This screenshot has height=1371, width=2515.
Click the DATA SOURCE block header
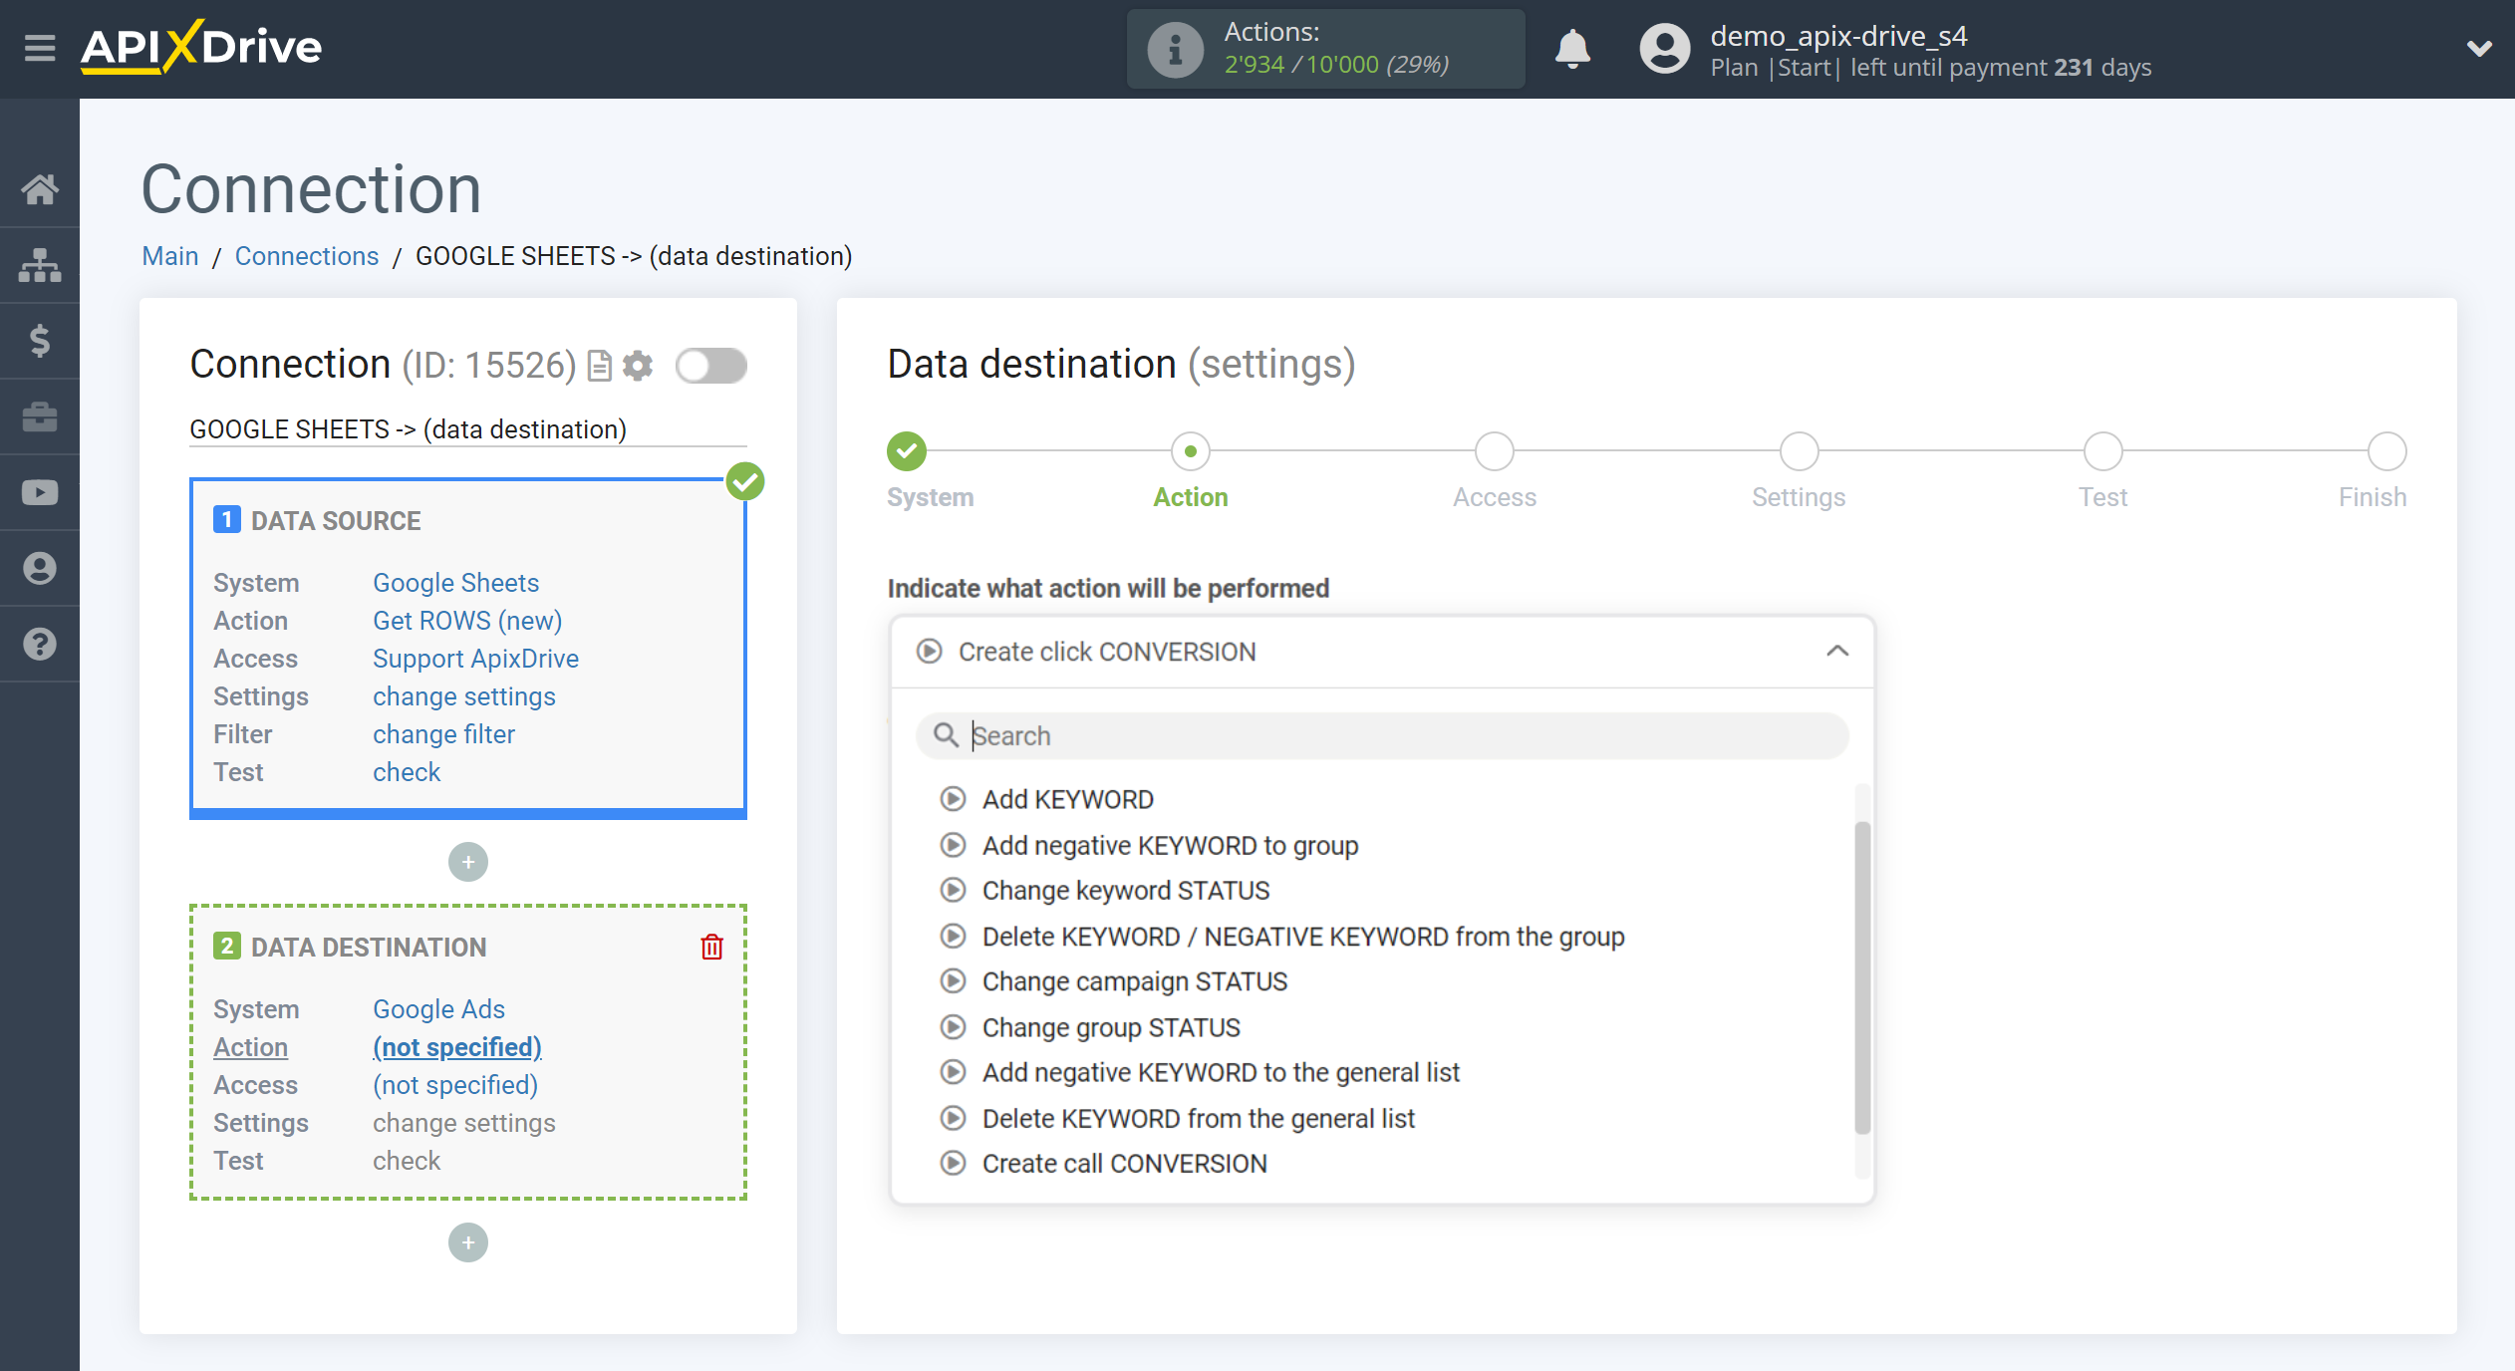click(x=336, y=520)
